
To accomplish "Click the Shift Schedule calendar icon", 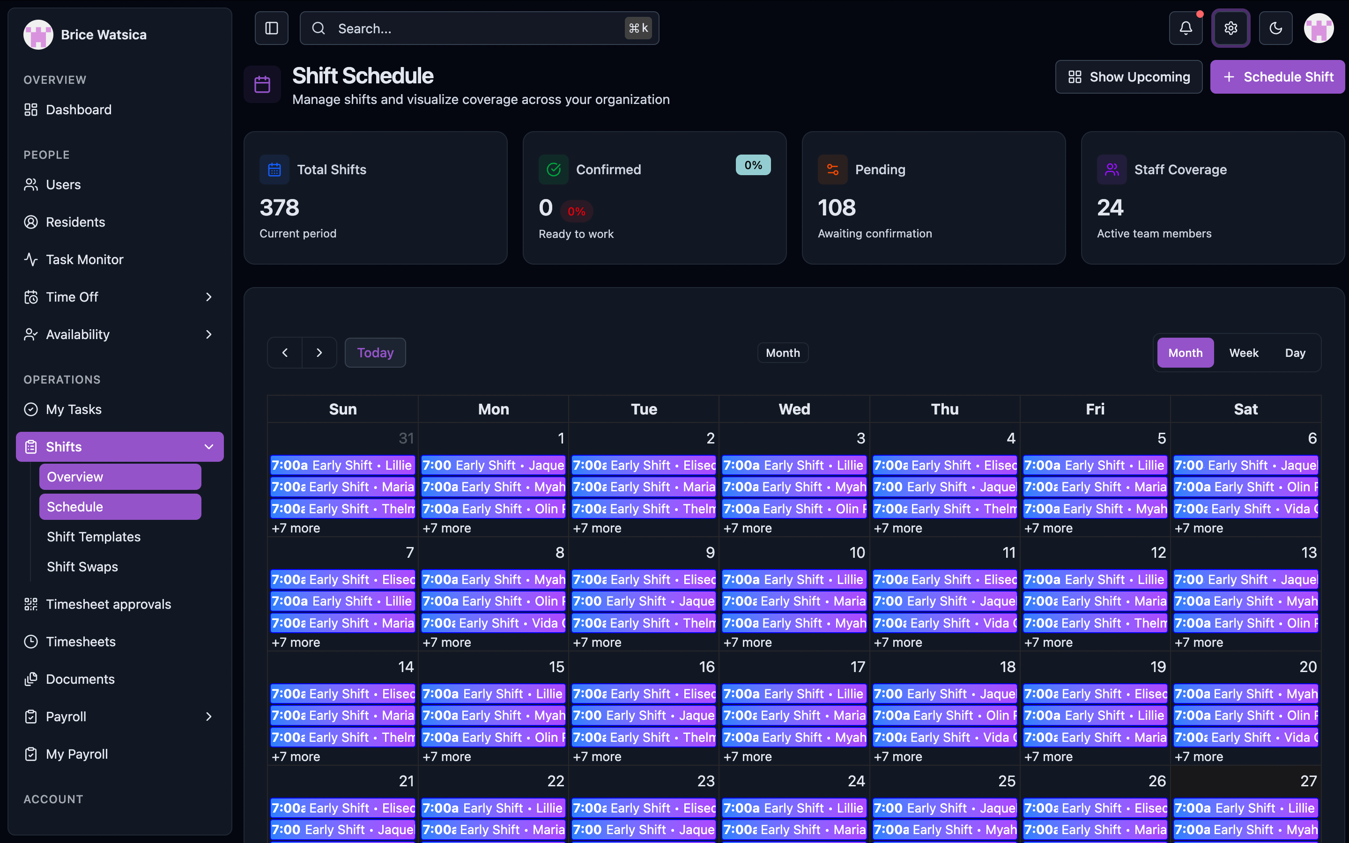I will [x=262, y=84].
